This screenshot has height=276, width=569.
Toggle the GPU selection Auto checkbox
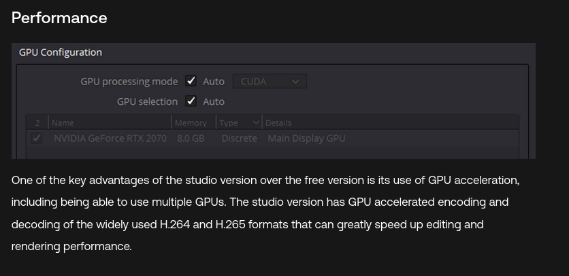[191, 101]
